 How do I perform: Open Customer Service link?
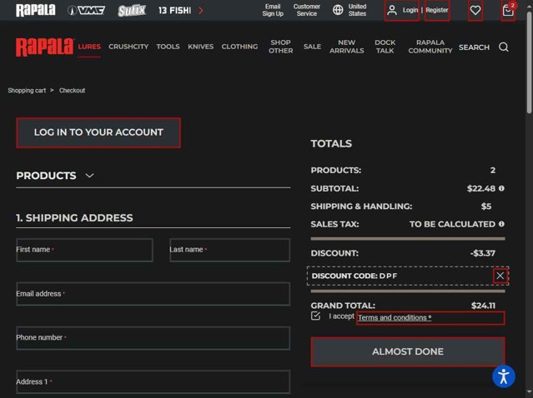(x=307, y=10)
